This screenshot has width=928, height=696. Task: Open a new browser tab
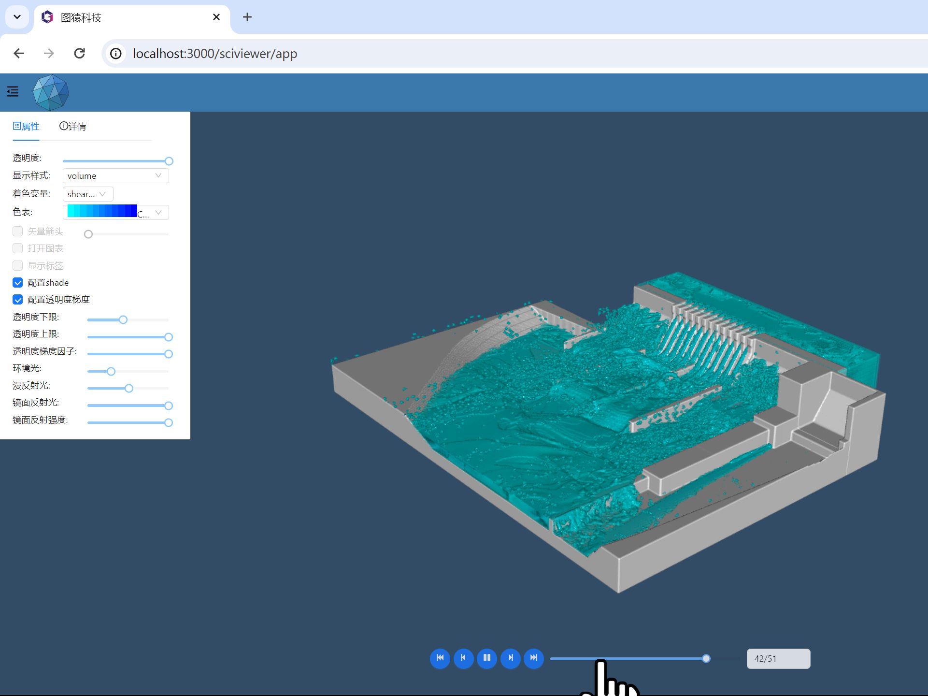[247, 17]
